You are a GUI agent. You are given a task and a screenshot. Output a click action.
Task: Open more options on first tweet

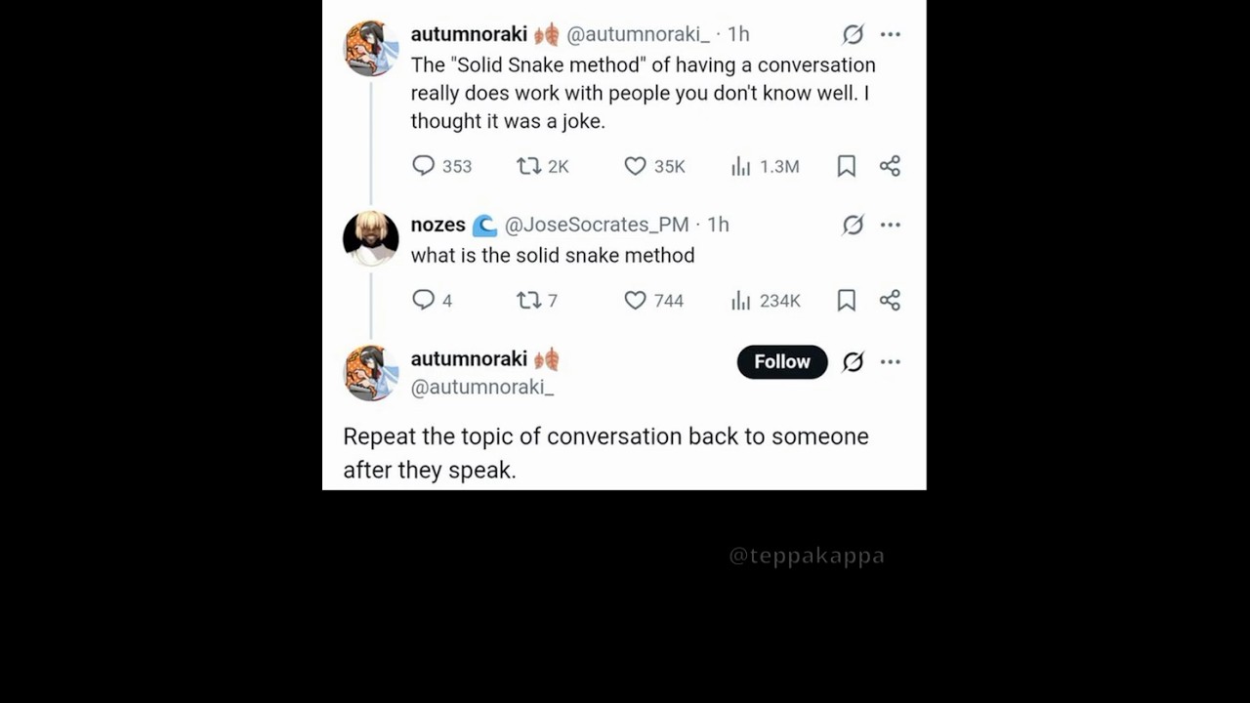coord(890,34)
